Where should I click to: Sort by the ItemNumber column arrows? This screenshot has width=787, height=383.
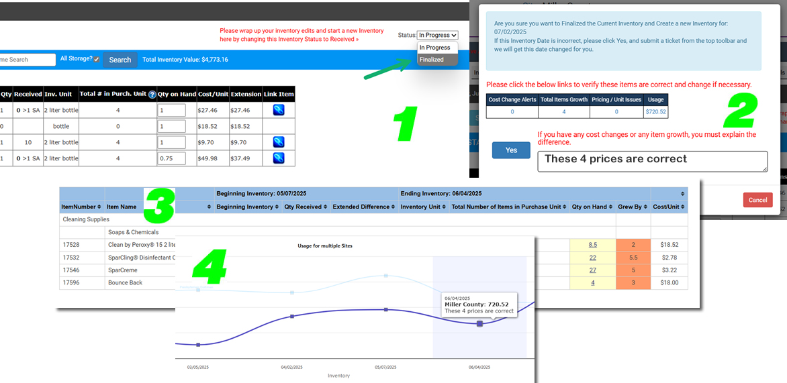tap(99, 207)
